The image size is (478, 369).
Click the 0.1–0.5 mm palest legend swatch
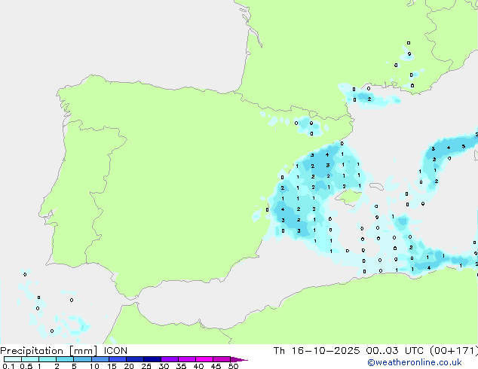click(13, 359)
